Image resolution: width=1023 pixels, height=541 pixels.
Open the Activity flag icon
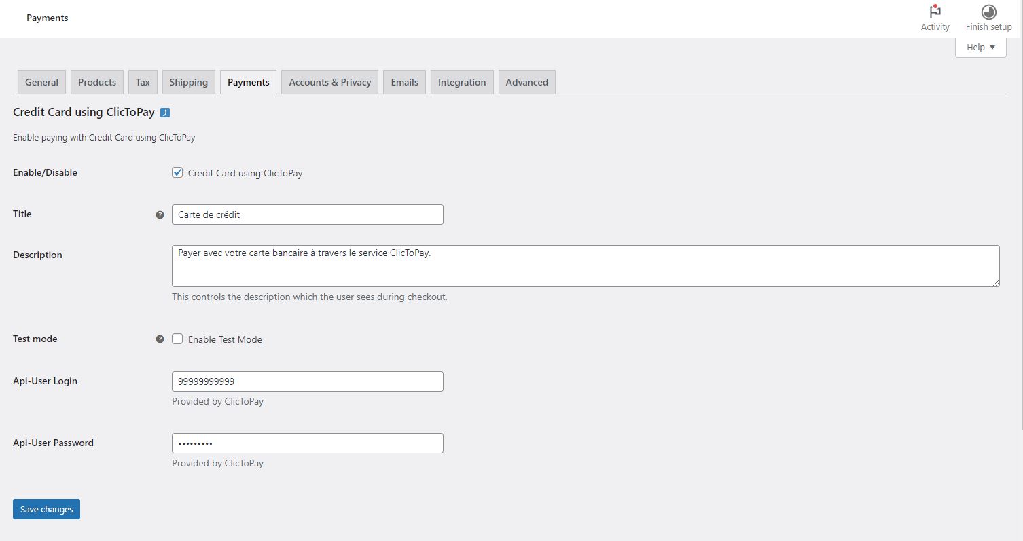click(x=935, y=12)
